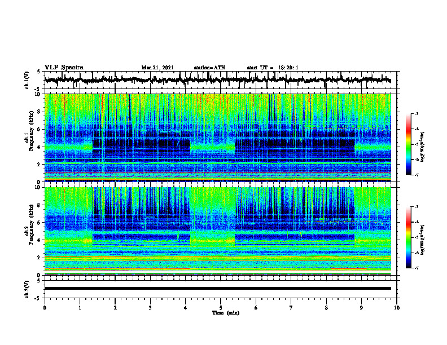This screenshot has height=345, width=447.
Task: Click the ch.2 spectrogram color scale bar
Action: (x=409, y=237)
